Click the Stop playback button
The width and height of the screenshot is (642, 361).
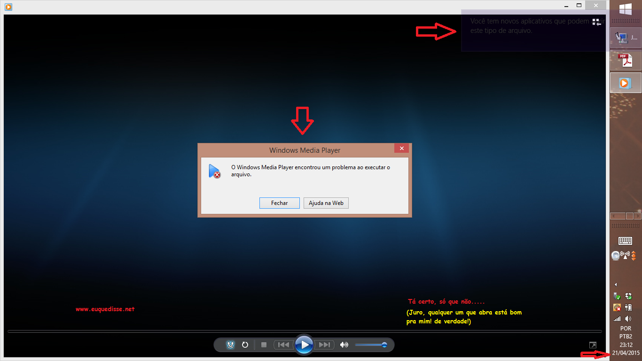tap(264, 345)
